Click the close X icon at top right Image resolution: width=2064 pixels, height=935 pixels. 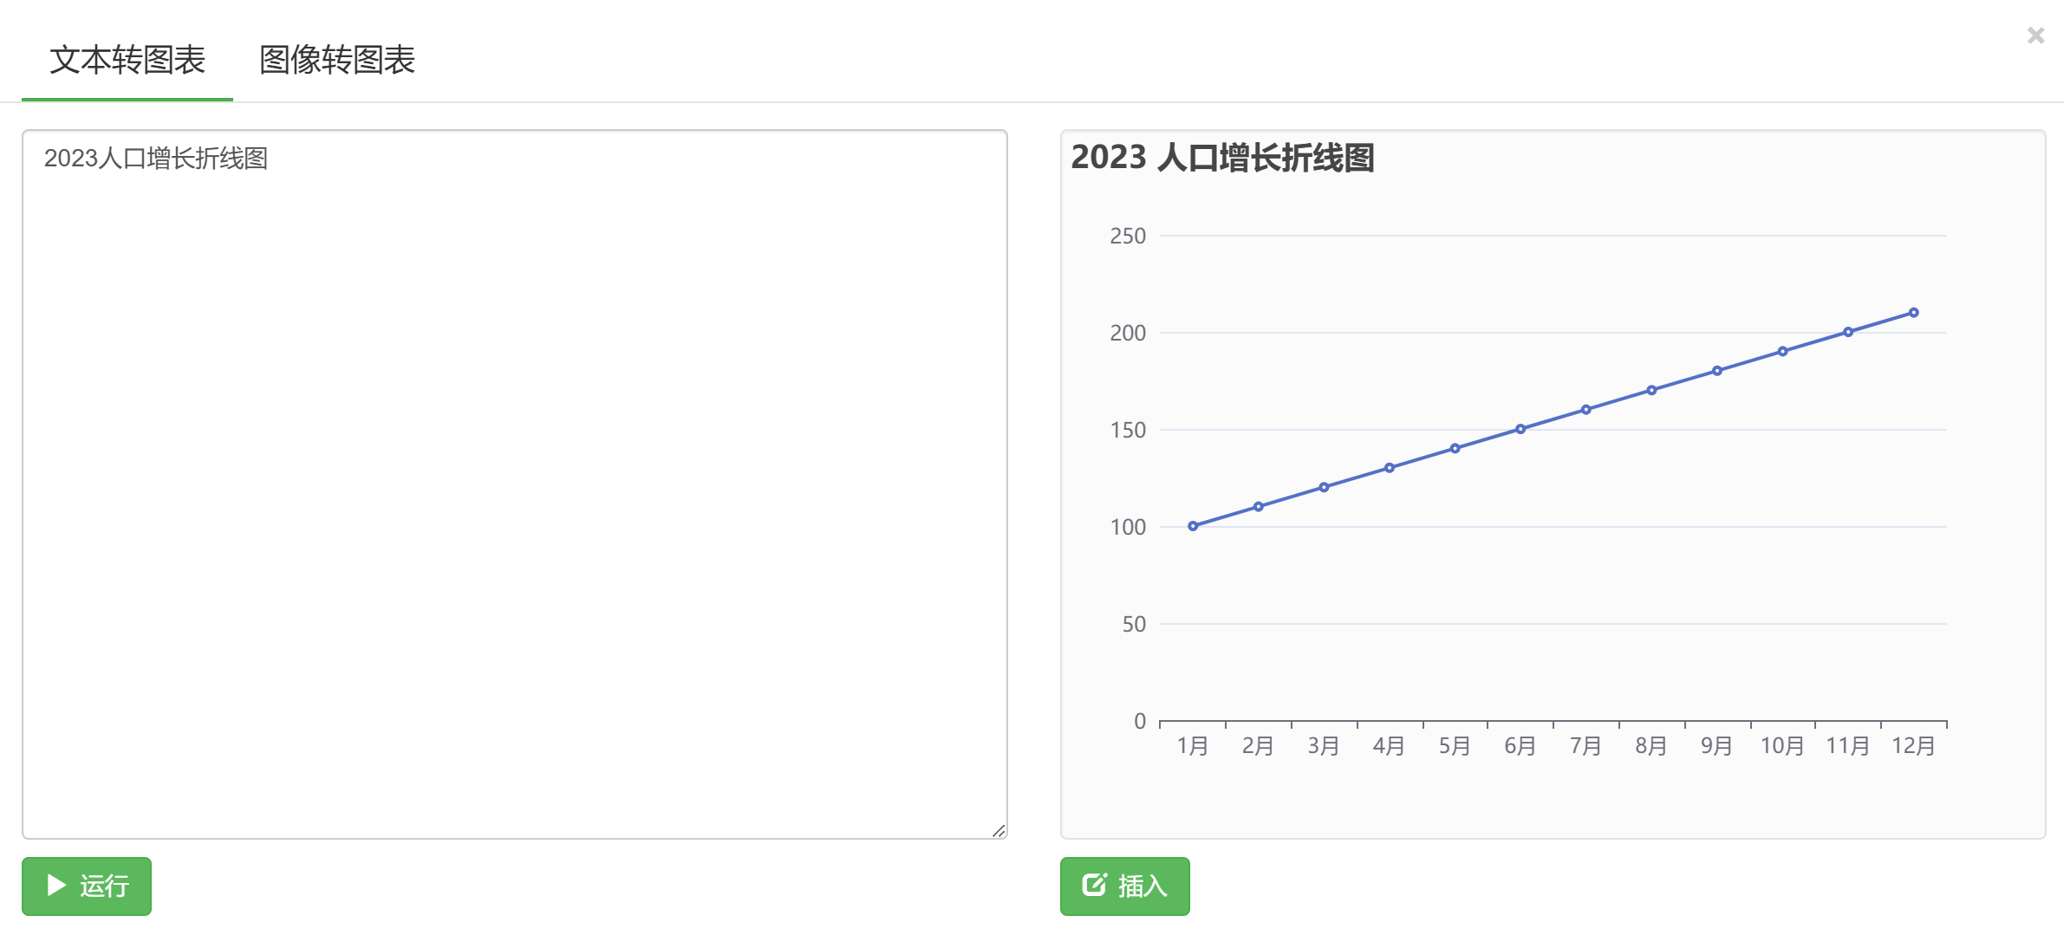click(2035, 36)
